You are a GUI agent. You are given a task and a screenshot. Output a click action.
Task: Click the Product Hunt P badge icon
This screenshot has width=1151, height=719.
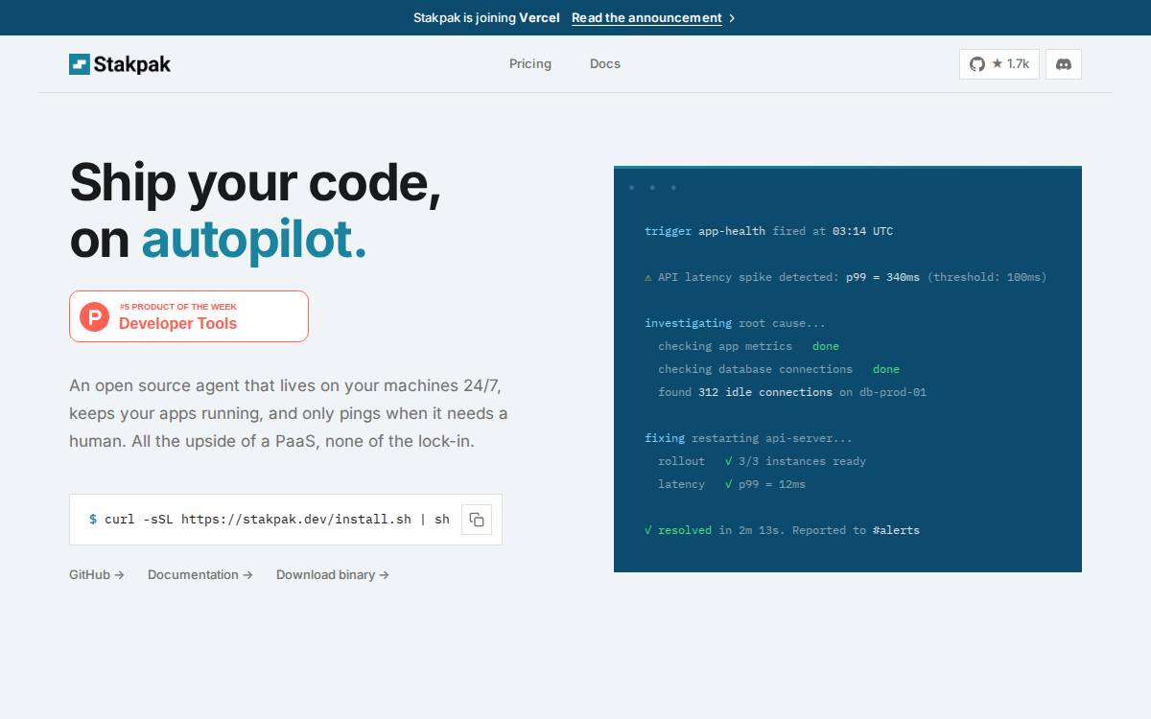94,316
